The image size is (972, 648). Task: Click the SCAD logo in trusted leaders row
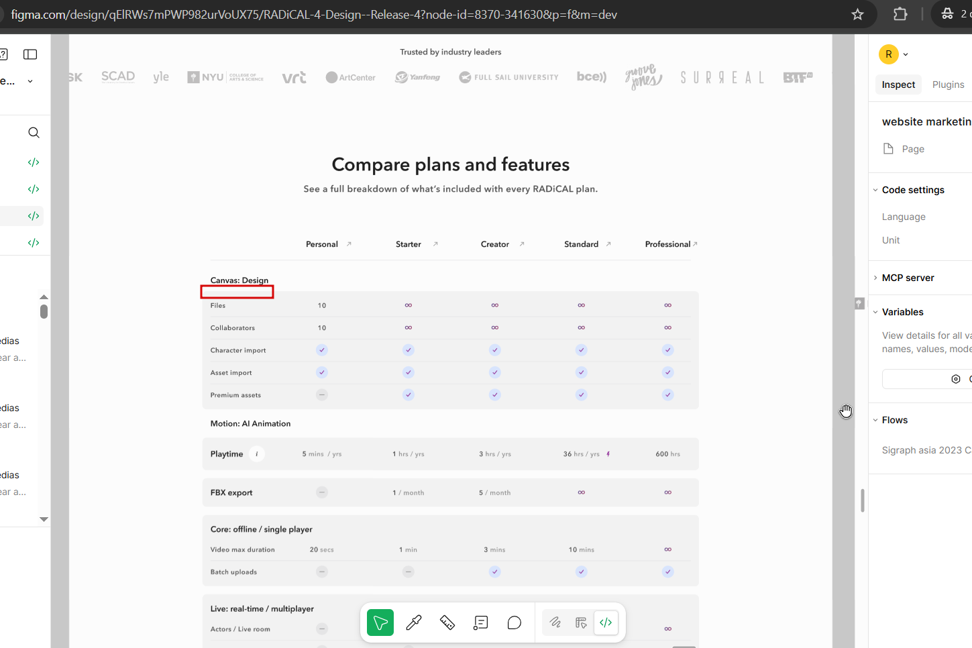click(x=118, y=76)
